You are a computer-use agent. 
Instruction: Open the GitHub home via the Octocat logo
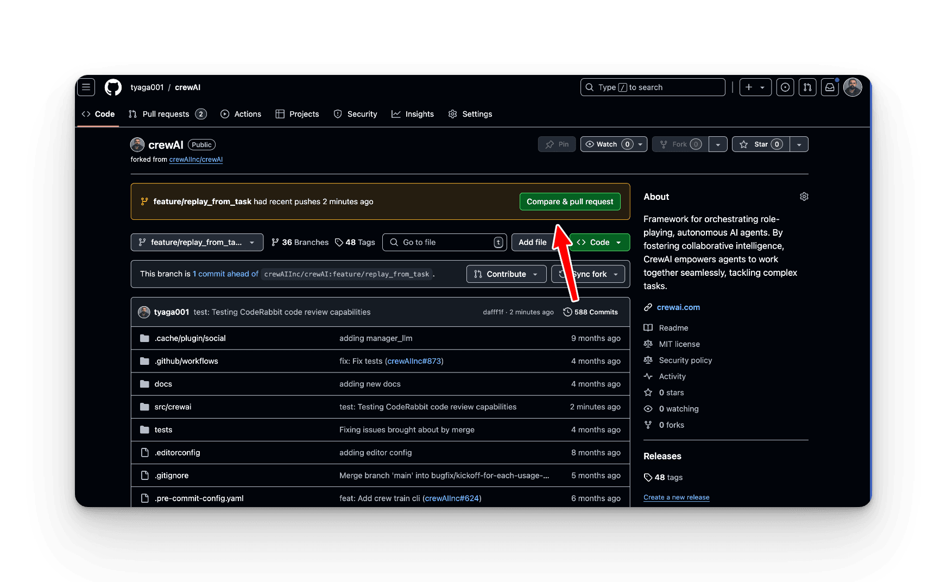tap(113, 87)
